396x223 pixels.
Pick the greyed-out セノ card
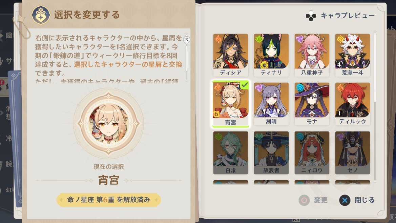pos(352,153)
